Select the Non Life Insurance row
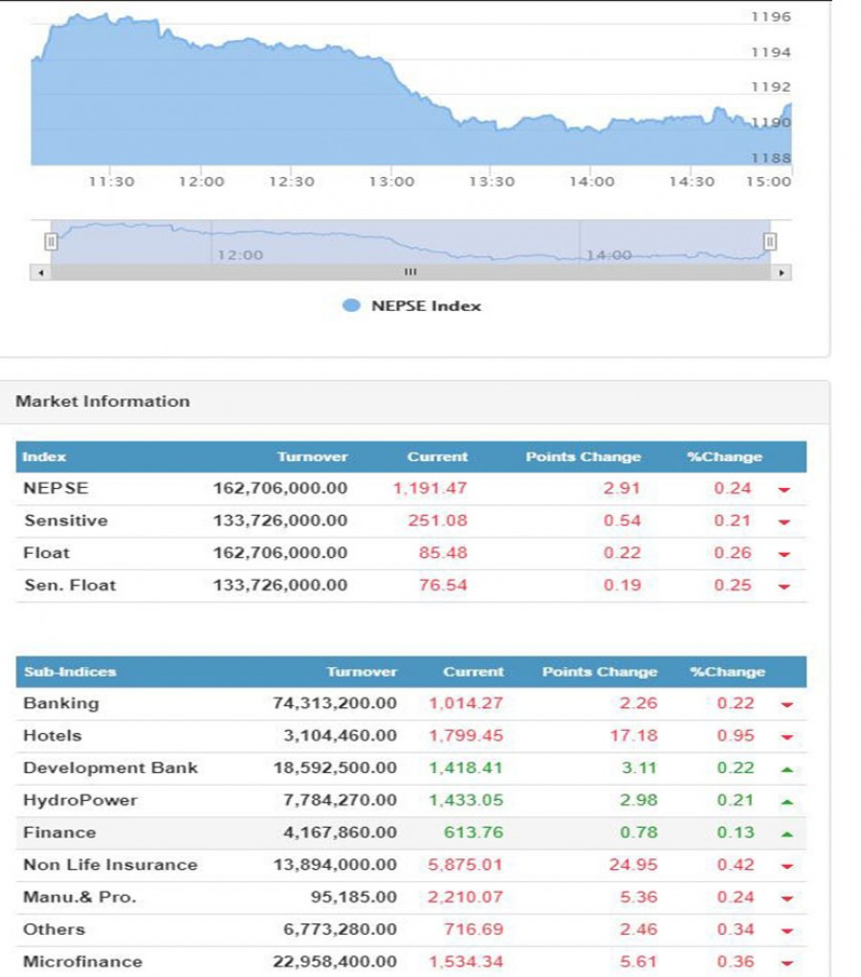861x977 pixels. (110, 865)
